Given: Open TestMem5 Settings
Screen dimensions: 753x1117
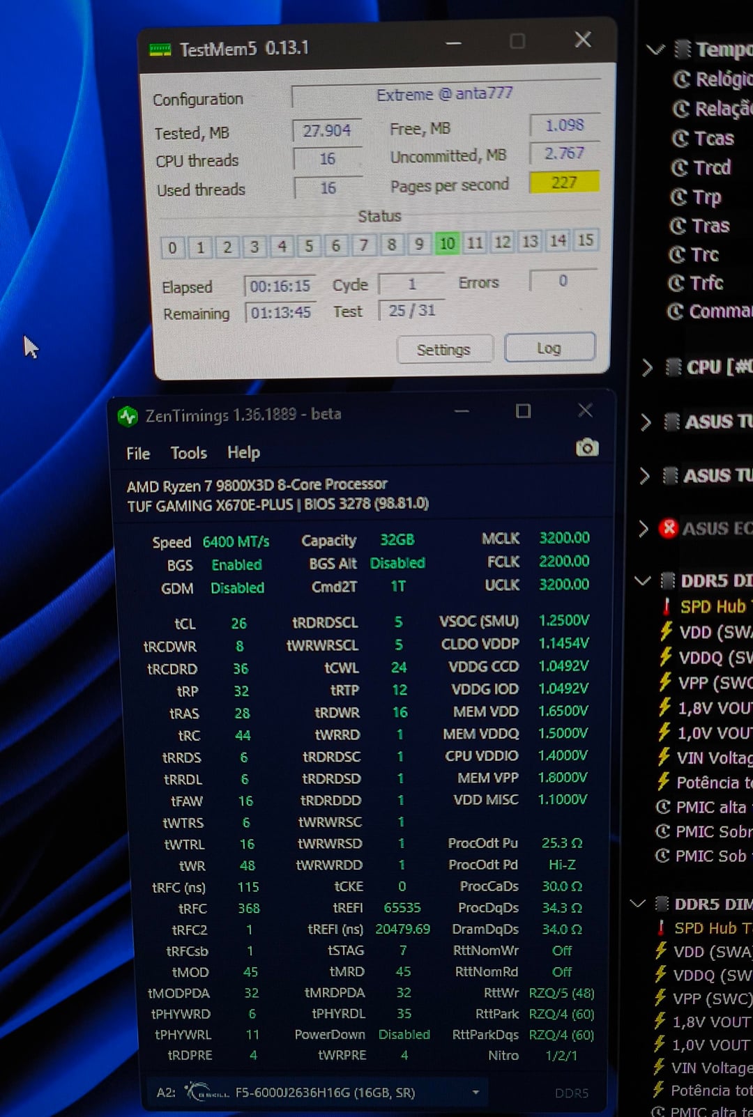Looking at the screenshot, I should (444, 349).
